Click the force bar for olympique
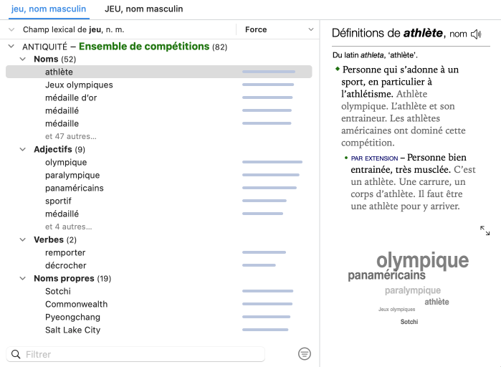 (x=272, y=163)
